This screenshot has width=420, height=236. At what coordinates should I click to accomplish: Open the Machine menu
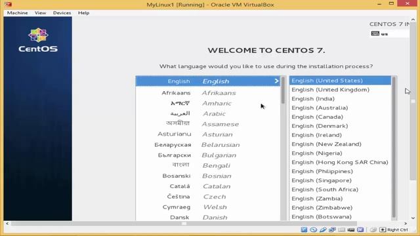(18, 13)
